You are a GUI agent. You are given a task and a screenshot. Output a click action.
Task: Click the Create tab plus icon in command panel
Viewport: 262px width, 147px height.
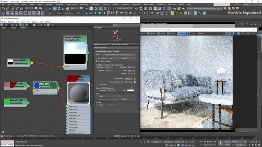point(238,24)
